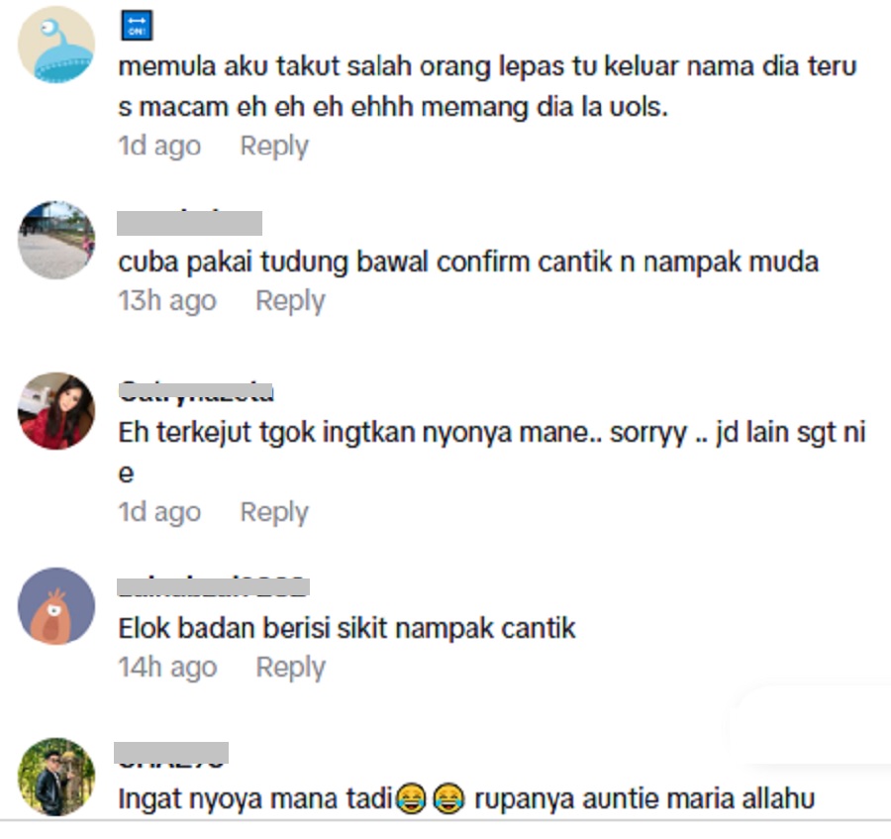Reply to the 'memang dia la uols' comment

(x=274, y=146)
